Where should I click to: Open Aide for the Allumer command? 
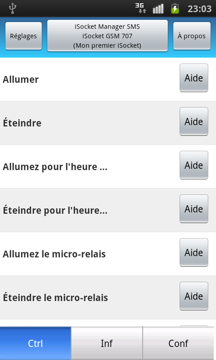coord(194,78)
